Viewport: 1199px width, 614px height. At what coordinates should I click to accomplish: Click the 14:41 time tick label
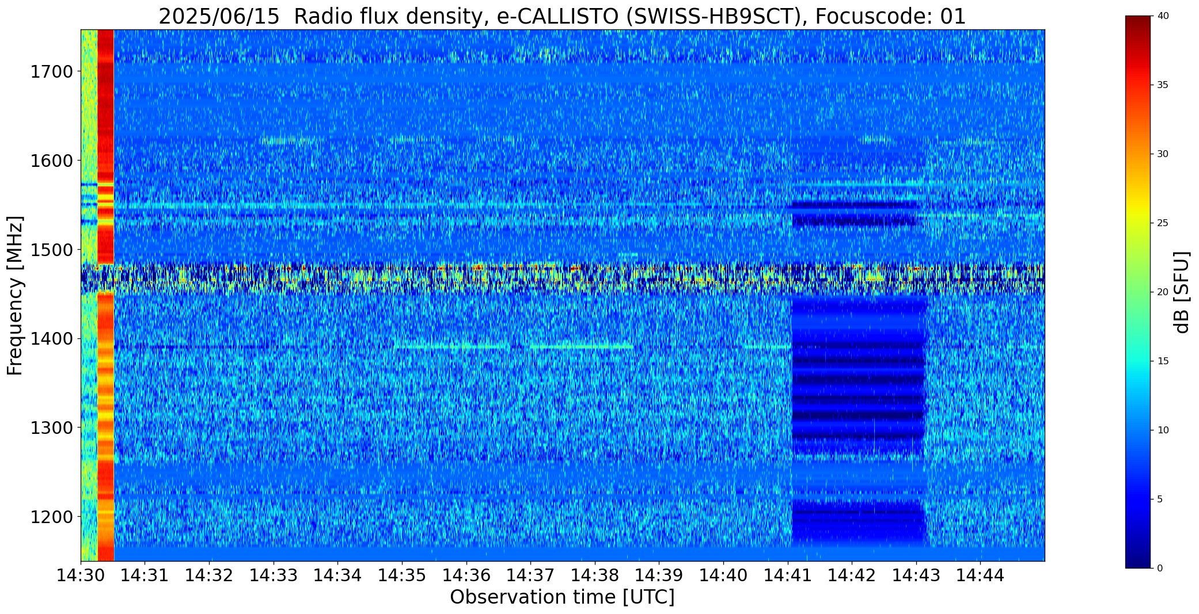coord(788,575)
